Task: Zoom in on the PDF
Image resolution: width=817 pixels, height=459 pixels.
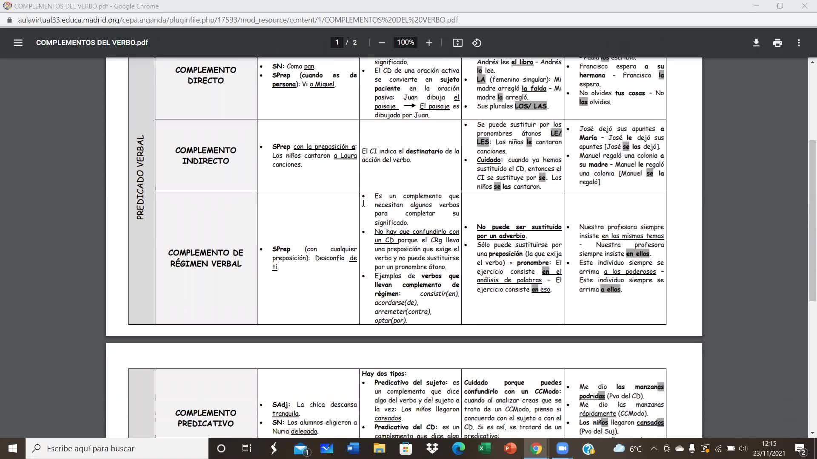Action: click(x=429, y=42)
